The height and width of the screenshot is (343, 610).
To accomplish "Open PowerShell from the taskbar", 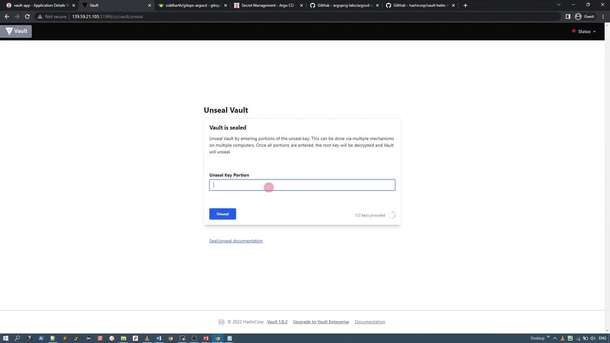I will tap(41, 338).
